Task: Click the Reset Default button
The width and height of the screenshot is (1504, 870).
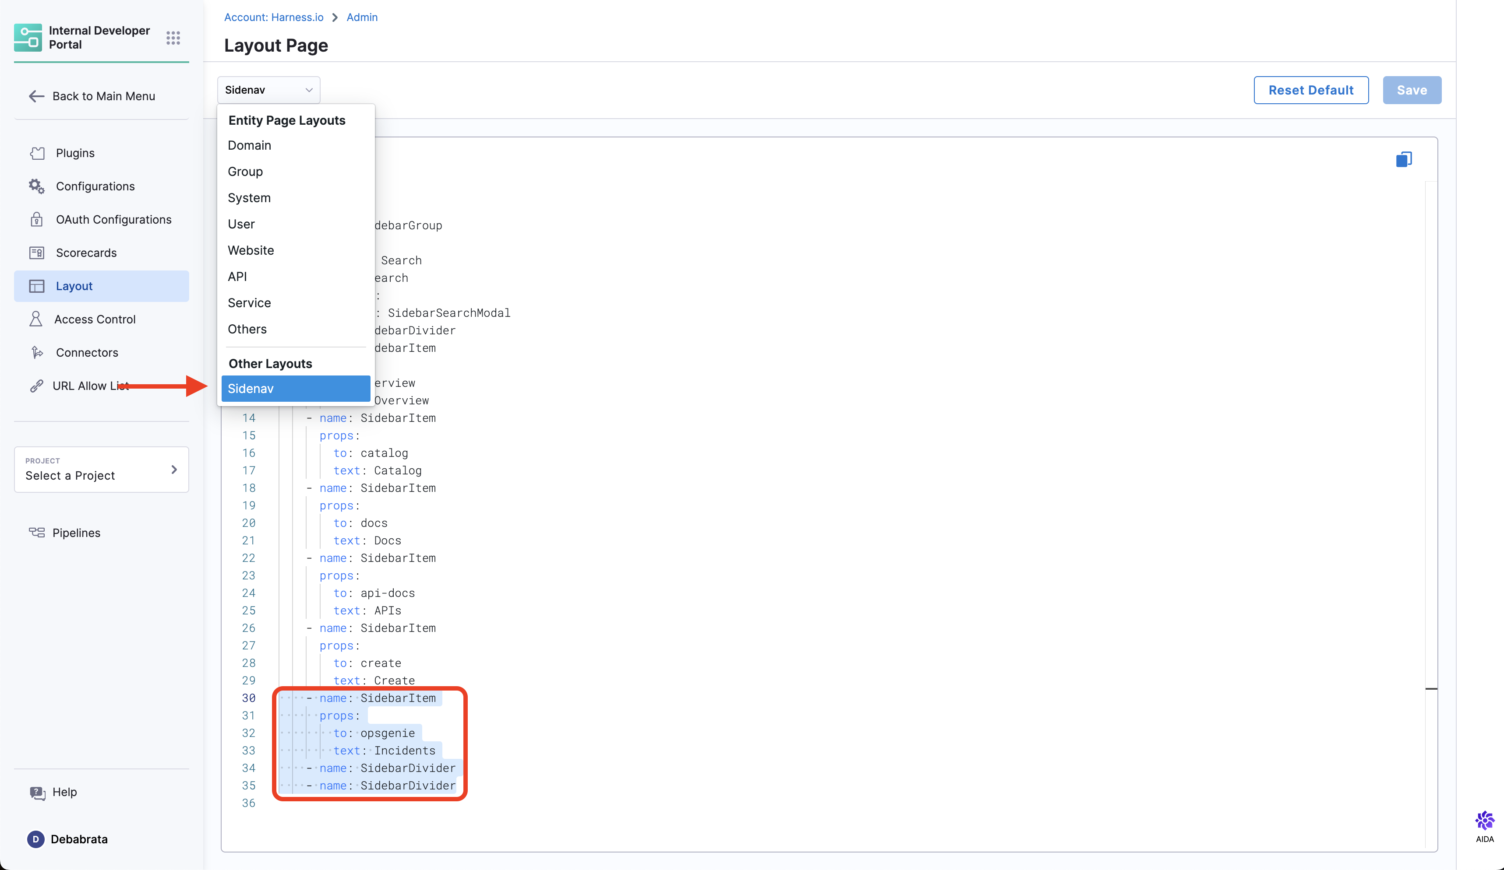Action: [x=1310, y=90]
